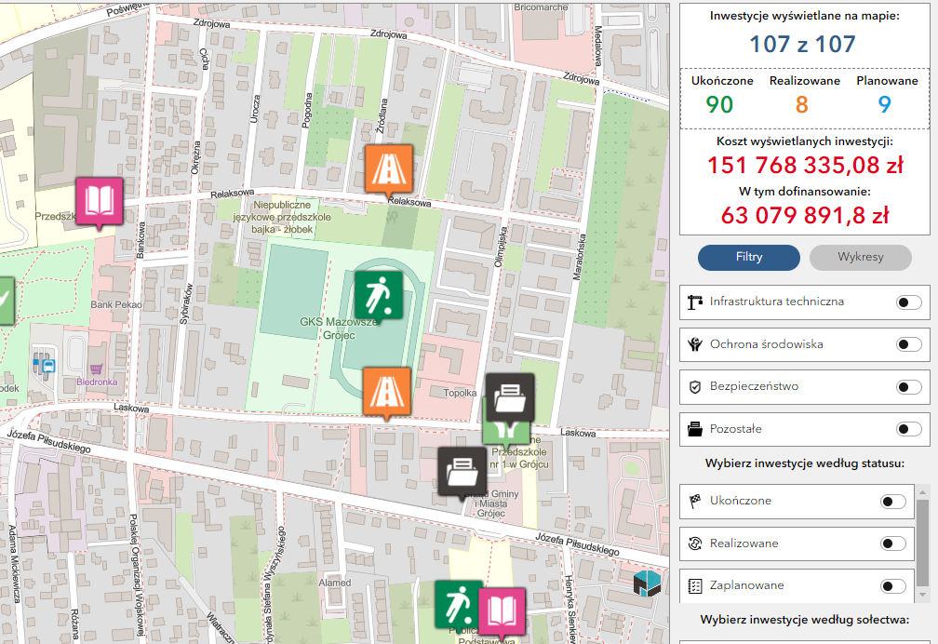Click the 'Maratońska' street label
The image size is (938, 644).
[579, 257]
